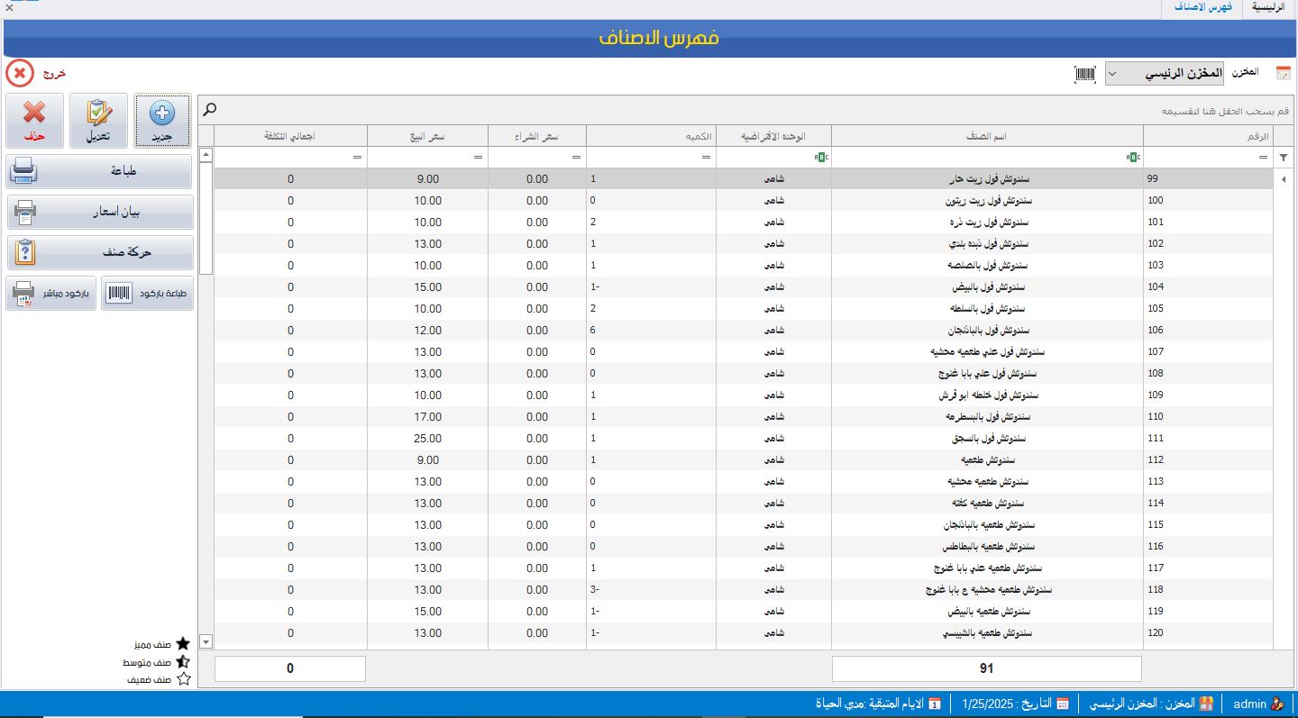The width and height of the screenshot is (1298, 718).
Task: Click the barcode icon beside warehouse dropdown
Action: pos(1085,74)
